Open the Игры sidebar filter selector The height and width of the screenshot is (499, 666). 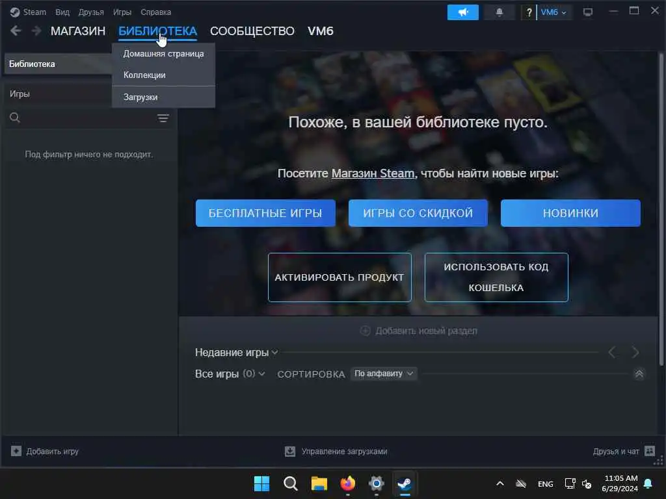click(58, 94)
